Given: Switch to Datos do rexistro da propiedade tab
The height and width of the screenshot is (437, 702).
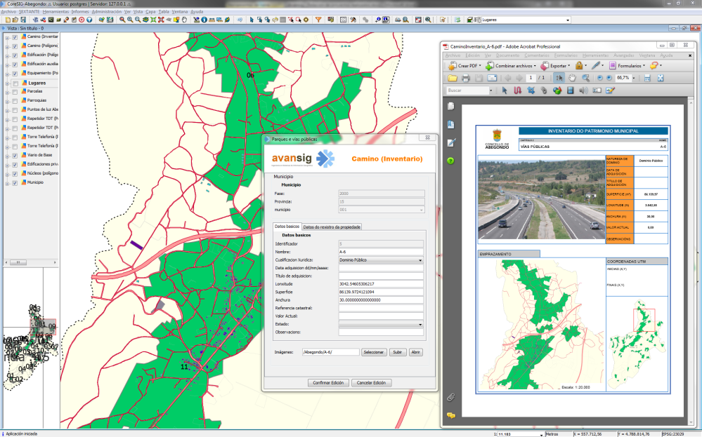Looking at the screenshot, I should [x=332, y=227].
